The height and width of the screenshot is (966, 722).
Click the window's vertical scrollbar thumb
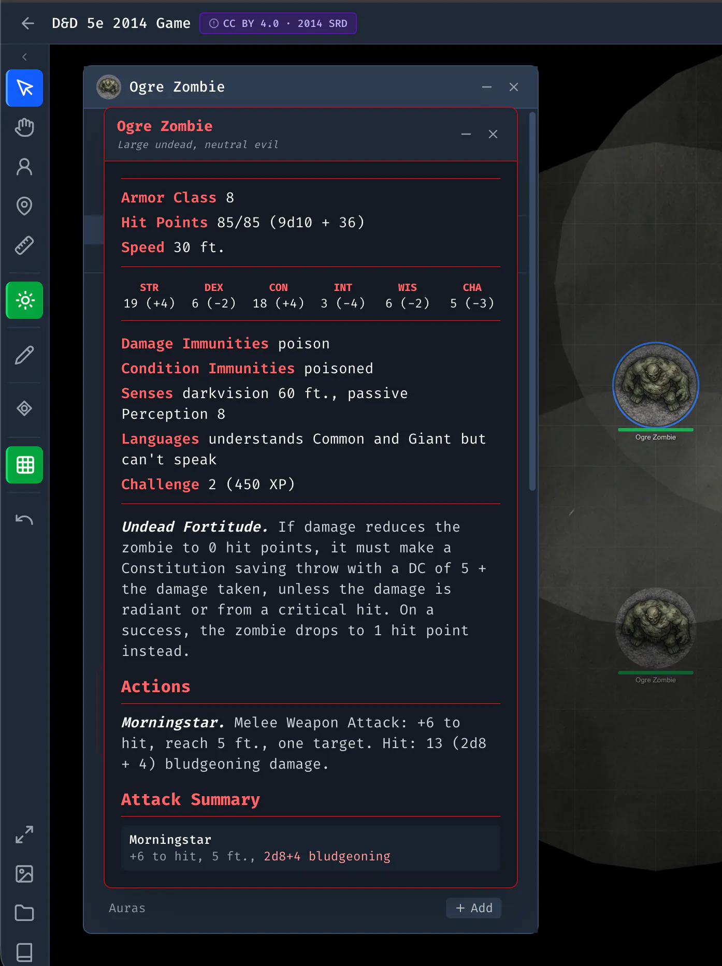532,301
